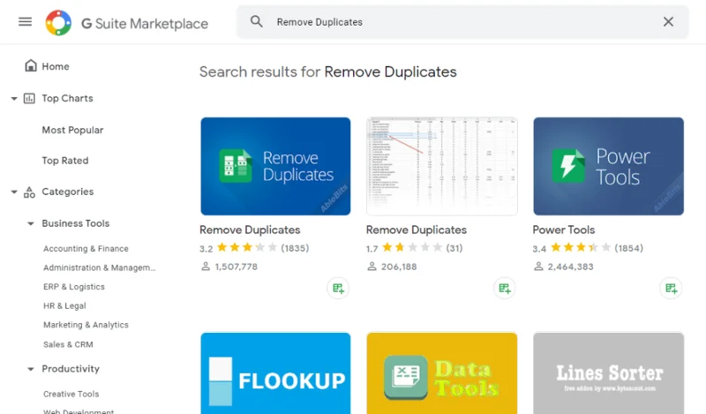
Task: Open Sales & CRM category
Action: pos(68,344)
